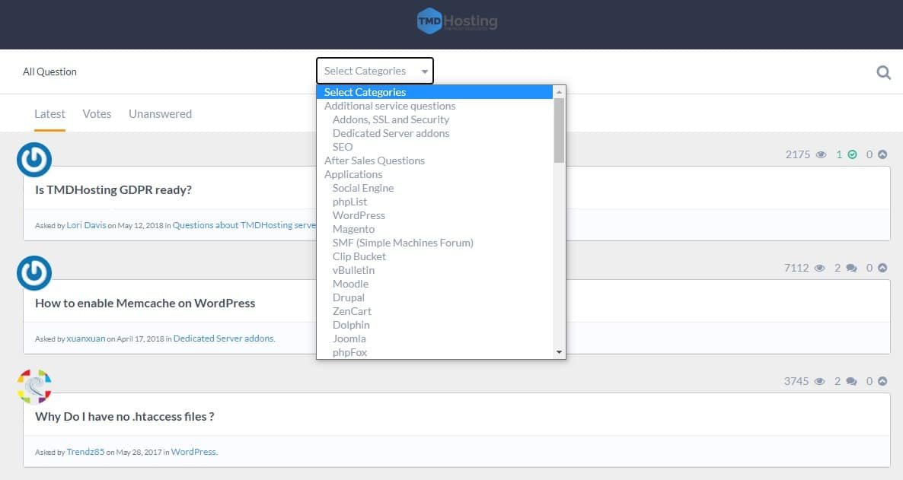The width and height of the screenshot is (903, 480).
Task: Switch to the Latest tab
Action: coord(49,114)
